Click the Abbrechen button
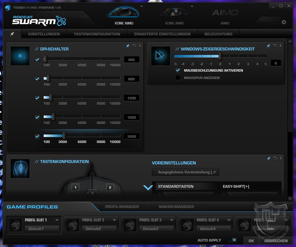Viewport: 296px width, 247px height. click(276, 241)
